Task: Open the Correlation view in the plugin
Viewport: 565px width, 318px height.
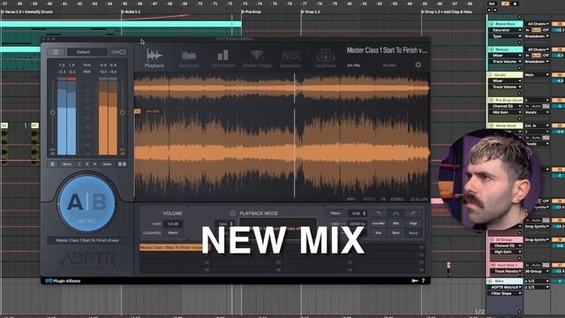Action: point(222,59)
